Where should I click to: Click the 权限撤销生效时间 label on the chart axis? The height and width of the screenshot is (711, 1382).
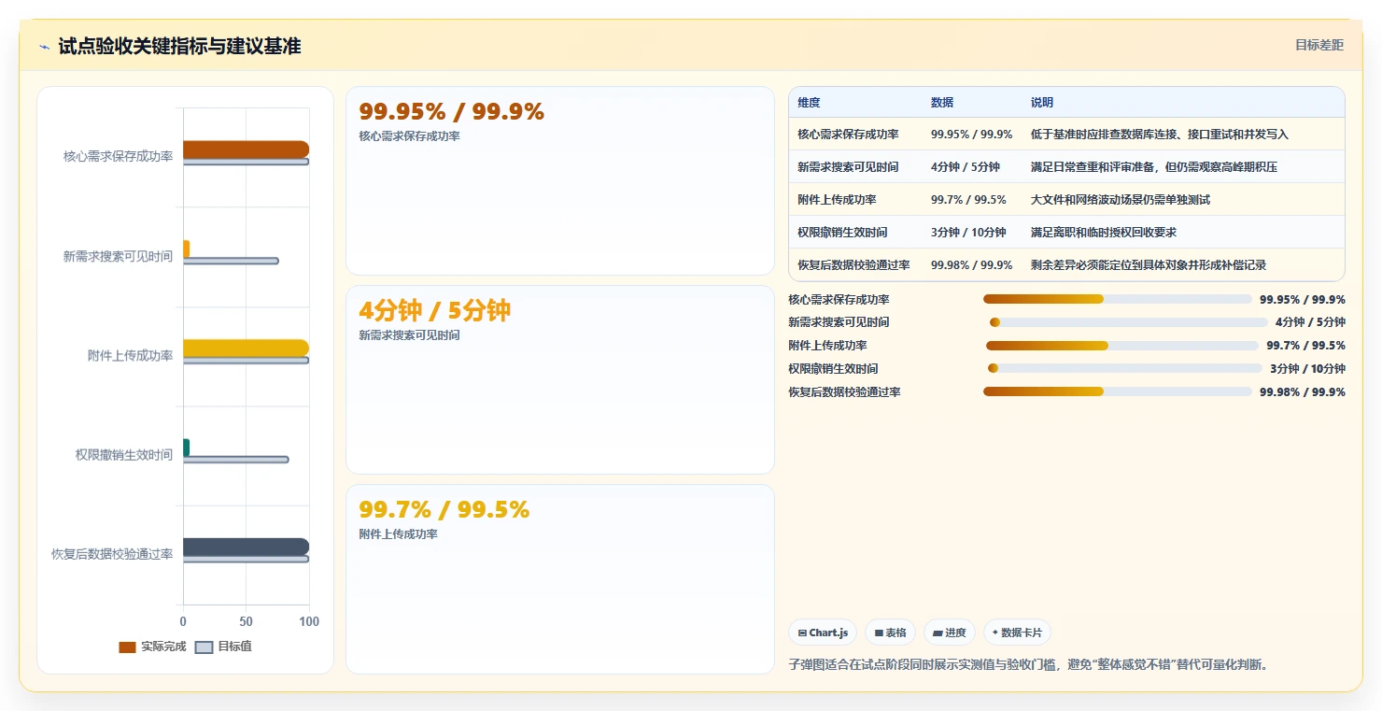[x=124, y=455]
